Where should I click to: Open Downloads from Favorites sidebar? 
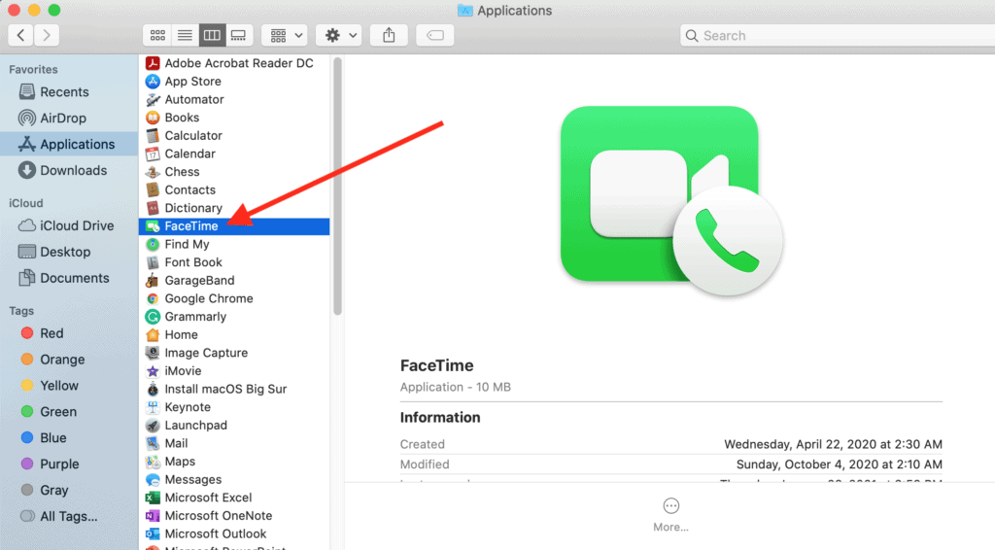(x=73, y=170)
